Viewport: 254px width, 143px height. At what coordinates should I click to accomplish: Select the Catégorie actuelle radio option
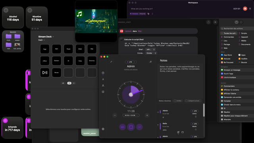(193, 101)
